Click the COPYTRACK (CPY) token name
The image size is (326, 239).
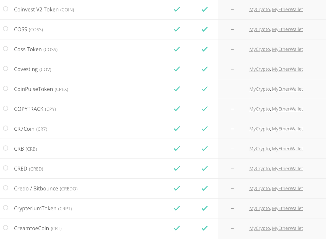29,109
